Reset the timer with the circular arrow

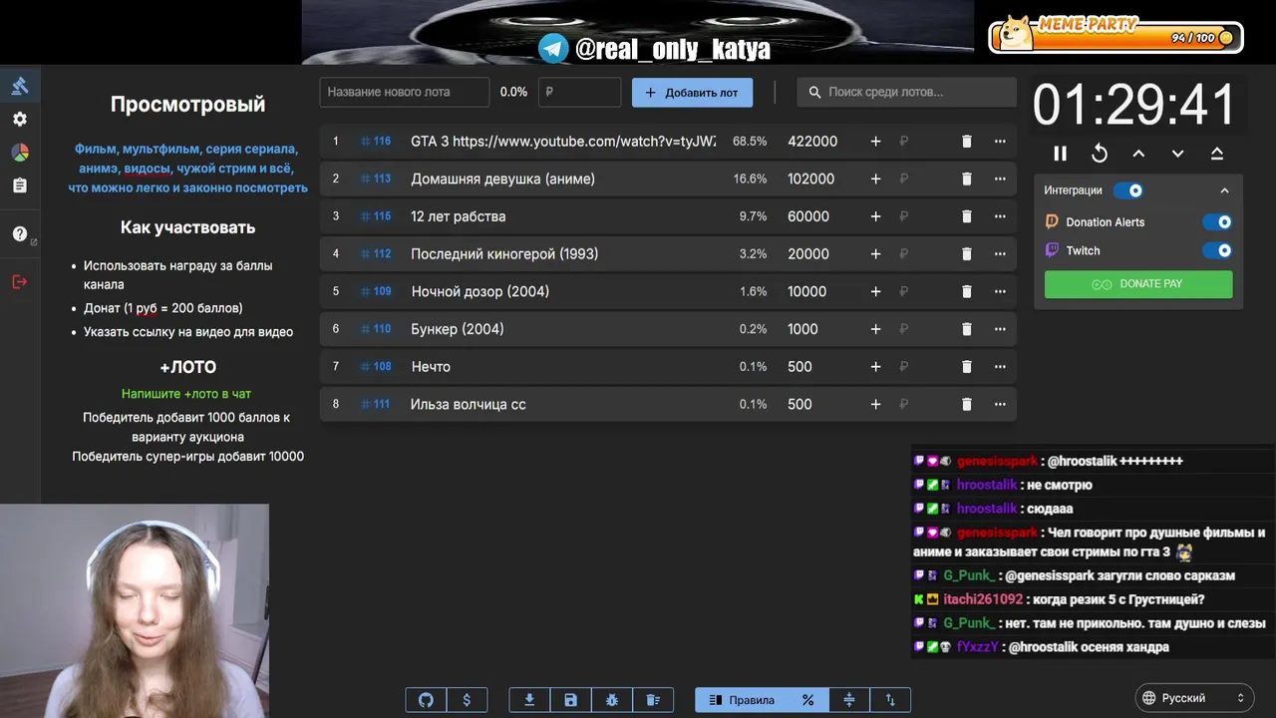[x=1100, y=154]
